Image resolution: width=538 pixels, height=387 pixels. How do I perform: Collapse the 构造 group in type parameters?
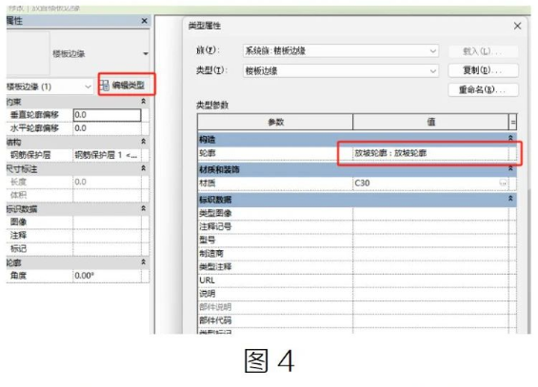[x=510, y=138]
